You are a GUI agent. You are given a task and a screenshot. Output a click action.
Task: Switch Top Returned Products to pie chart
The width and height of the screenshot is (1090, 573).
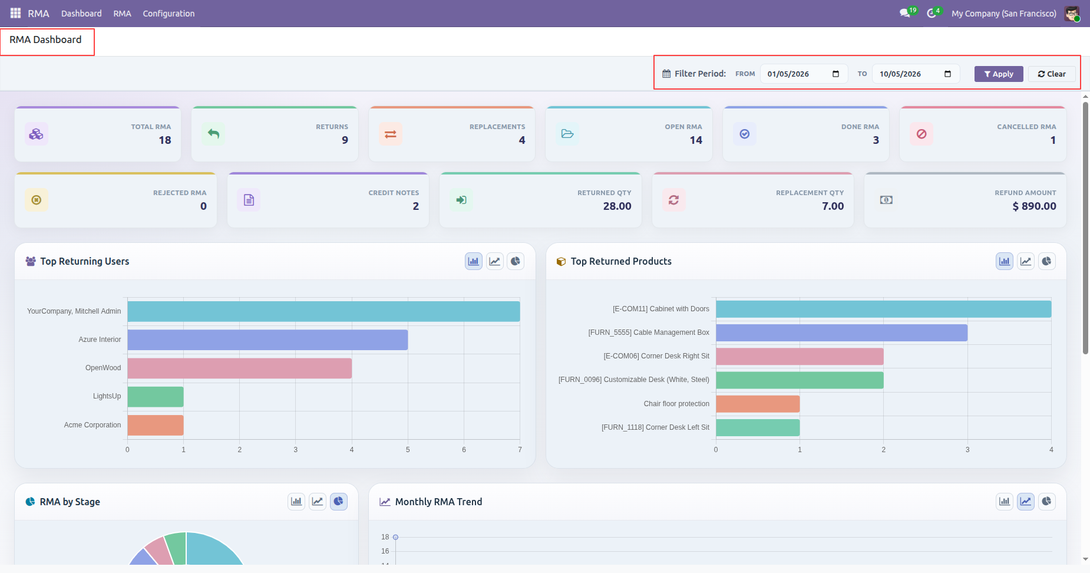coord(1046,261)
